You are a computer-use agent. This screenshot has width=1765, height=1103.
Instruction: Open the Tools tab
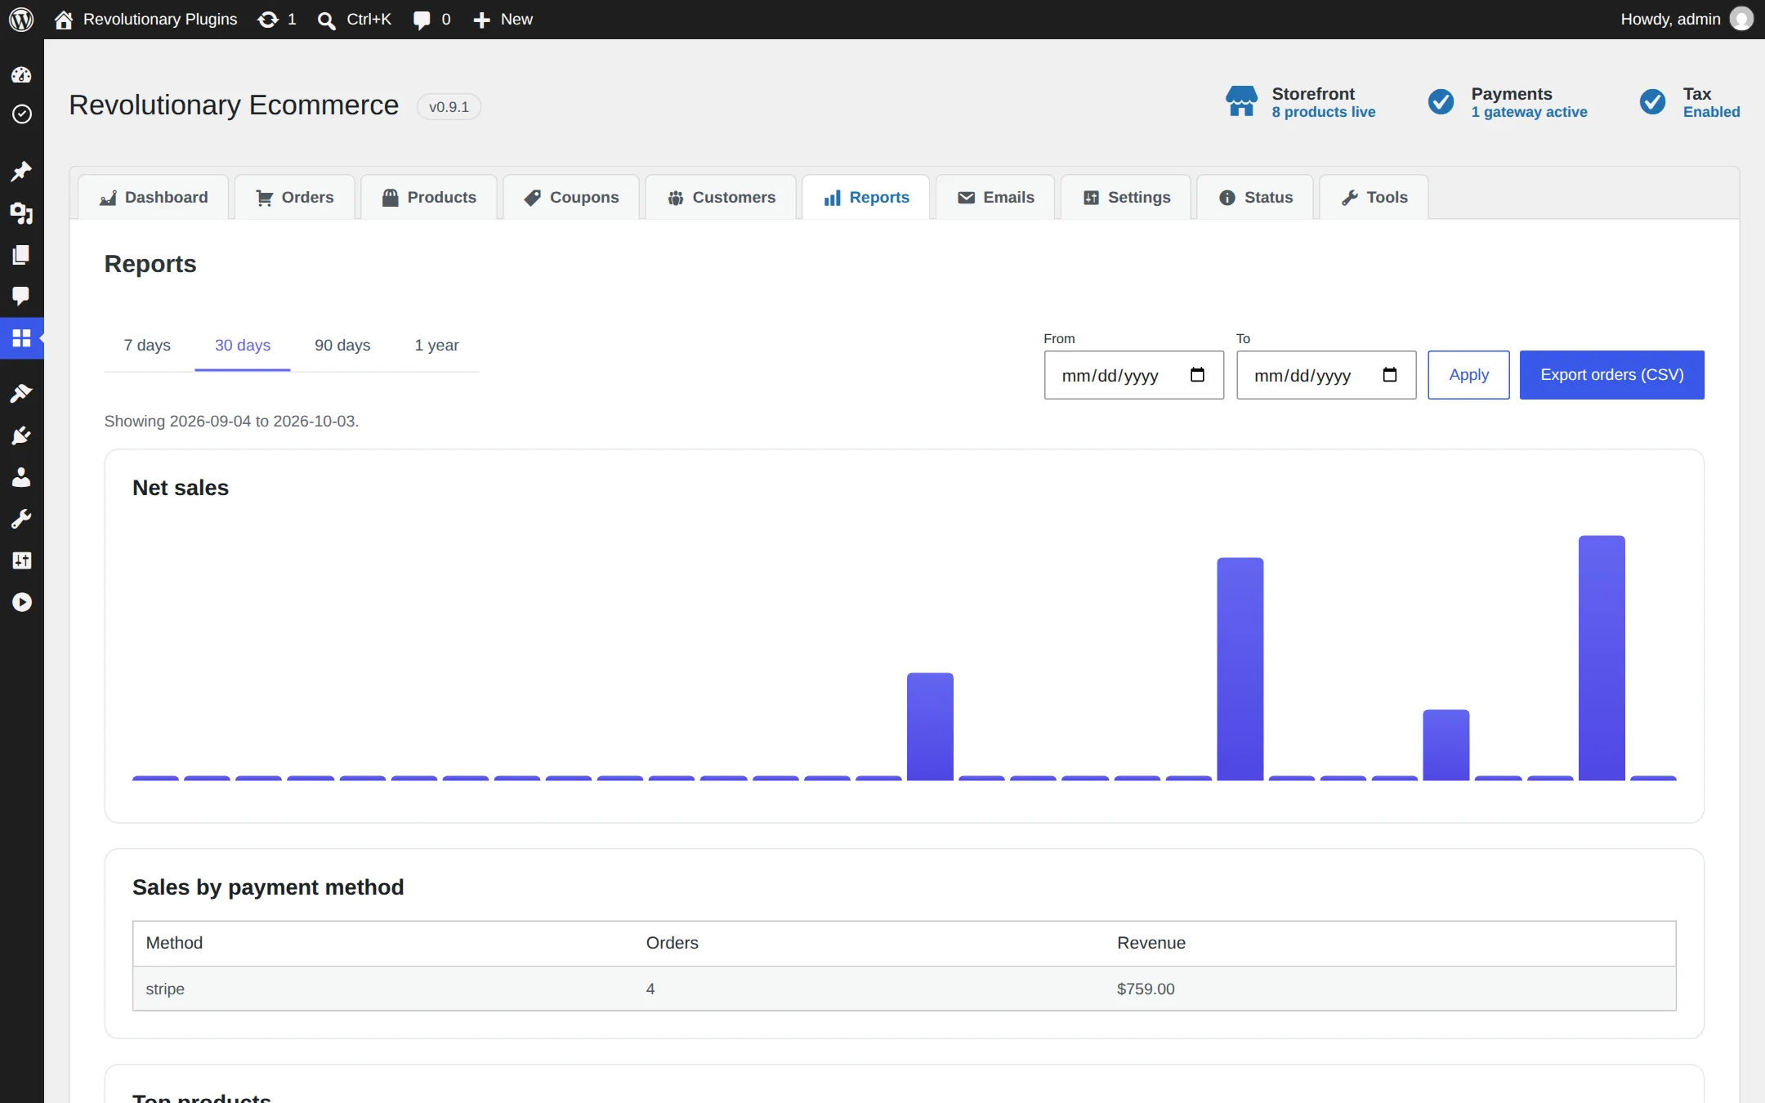coord(1374,197)
